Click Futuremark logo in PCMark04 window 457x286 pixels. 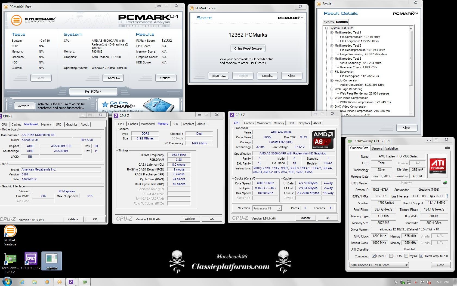[33, 20]
